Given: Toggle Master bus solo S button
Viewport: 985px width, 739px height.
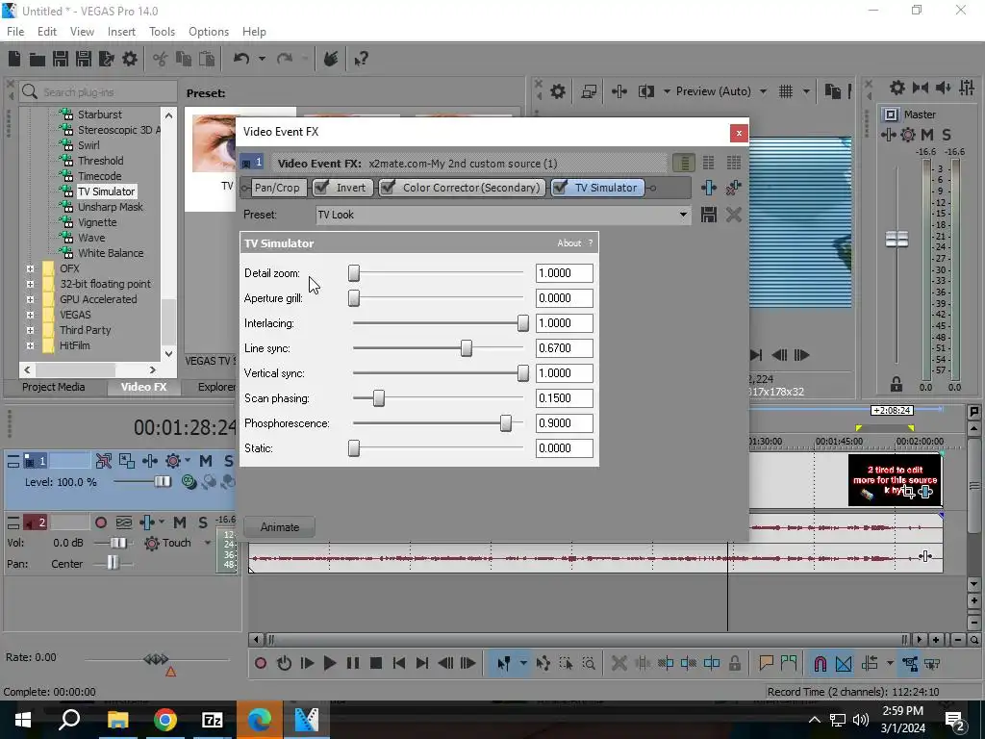Looking at the screenshot, I should [947, 135].
